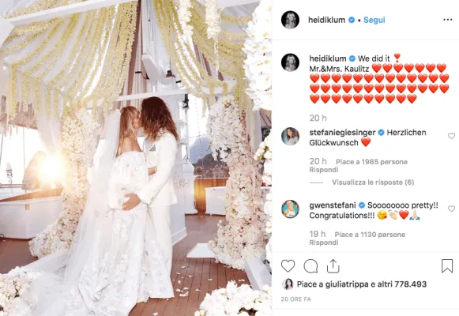Share the post with the upload icon
This screenshot has height=316, width=459.
click(x=333, y=266)
